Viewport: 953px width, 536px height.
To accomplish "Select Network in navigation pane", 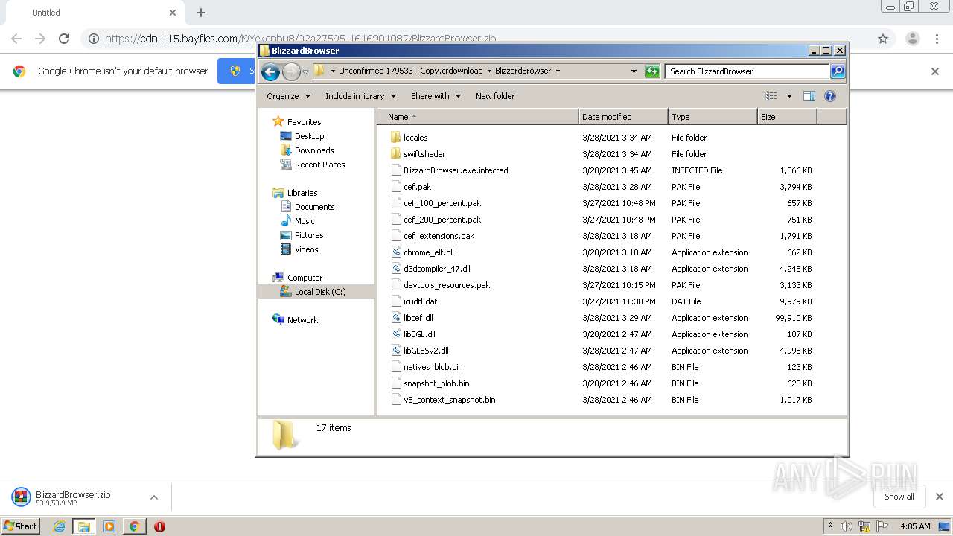I will coord(302,320).
